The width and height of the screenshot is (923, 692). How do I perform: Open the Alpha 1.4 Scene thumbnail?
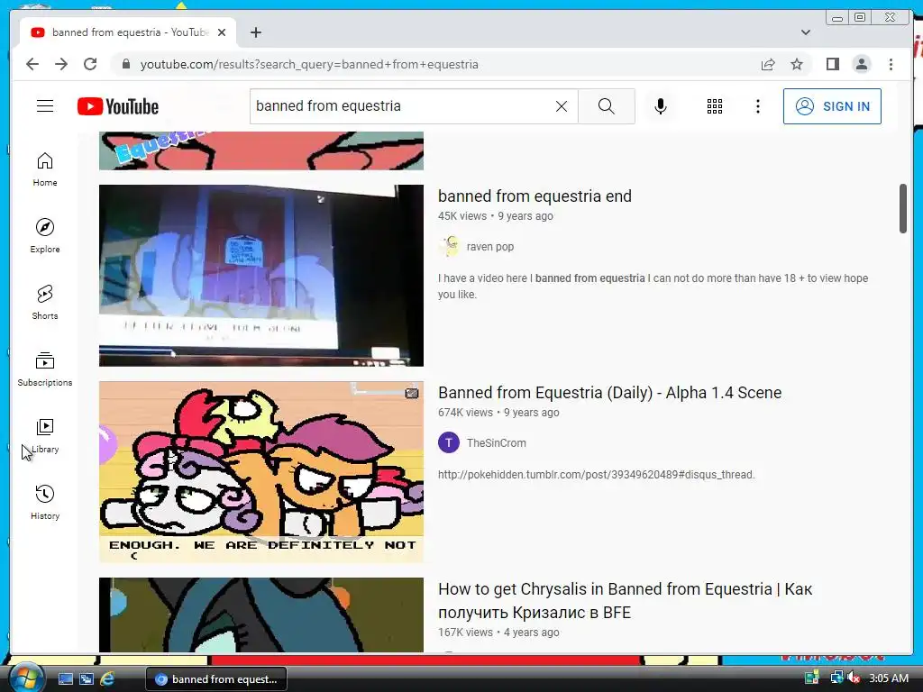click(261, 472)
